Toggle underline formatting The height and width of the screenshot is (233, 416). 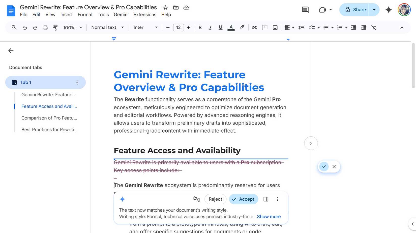tap(220, 28)
